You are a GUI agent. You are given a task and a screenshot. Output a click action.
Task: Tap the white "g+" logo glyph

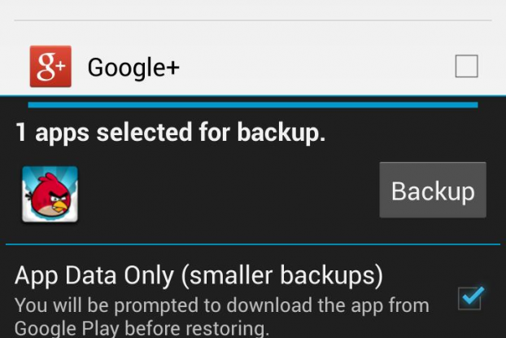pyautogui.click(x=52, y=68)
